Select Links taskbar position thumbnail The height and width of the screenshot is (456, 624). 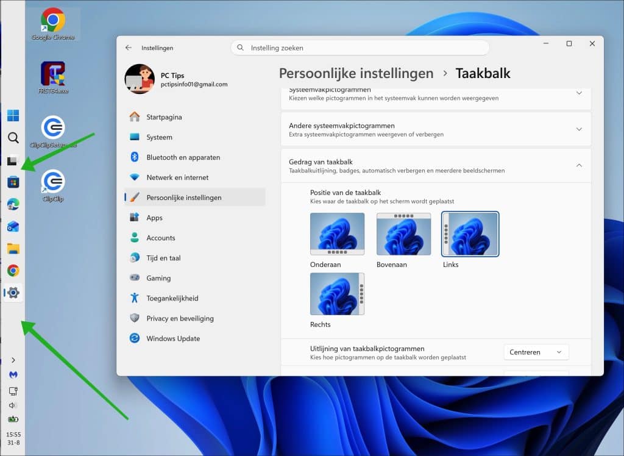click(470, 233)
